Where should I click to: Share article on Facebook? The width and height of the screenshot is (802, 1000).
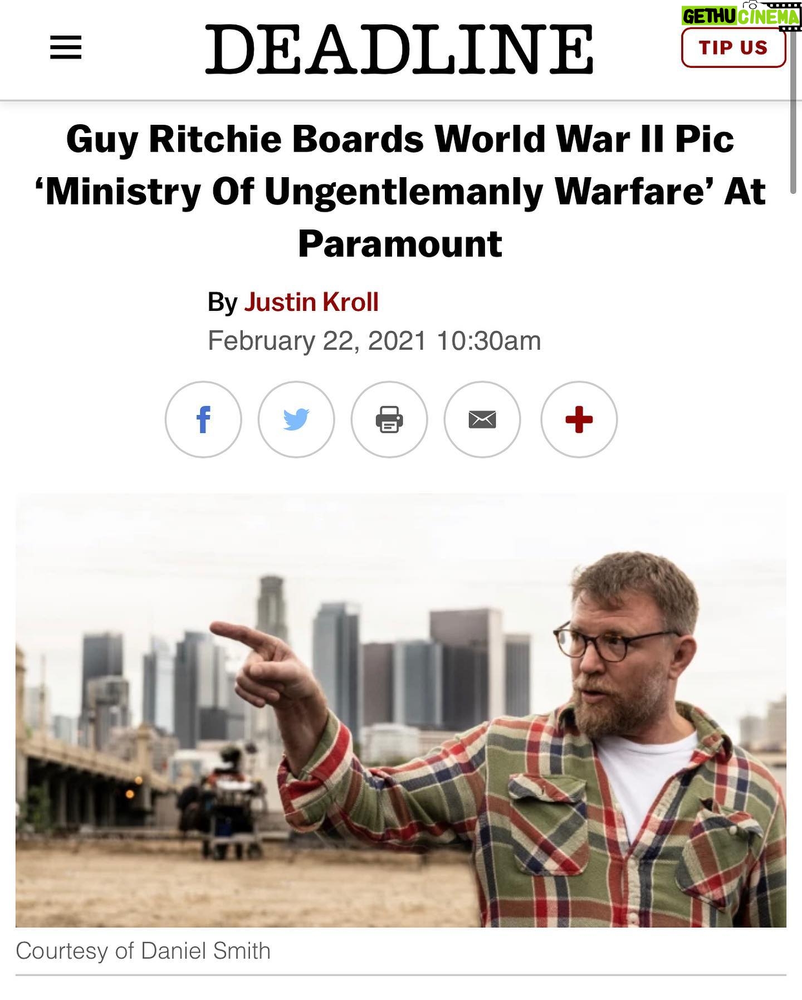pos(203,419)
